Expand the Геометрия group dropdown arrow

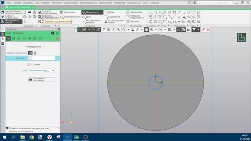pyautogui.click(x=122, y=26)
